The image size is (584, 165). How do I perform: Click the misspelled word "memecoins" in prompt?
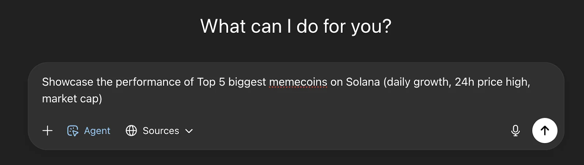pyautogui.click(x=298, y=82)
